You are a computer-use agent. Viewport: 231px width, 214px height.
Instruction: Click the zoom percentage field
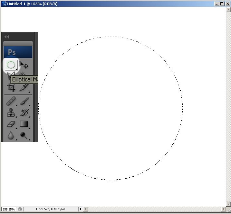coord(9,209)
